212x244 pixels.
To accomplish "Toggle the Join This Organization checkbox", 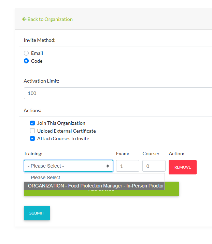I will point(32,123).
